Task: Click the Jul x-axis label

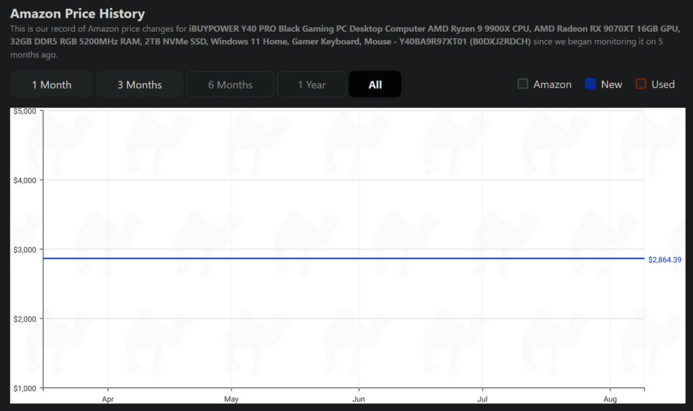Action: [x=482, y=399]
